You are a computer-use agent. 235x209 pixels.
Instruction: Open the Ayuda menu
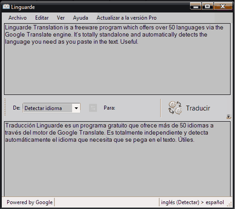(81, 18)
